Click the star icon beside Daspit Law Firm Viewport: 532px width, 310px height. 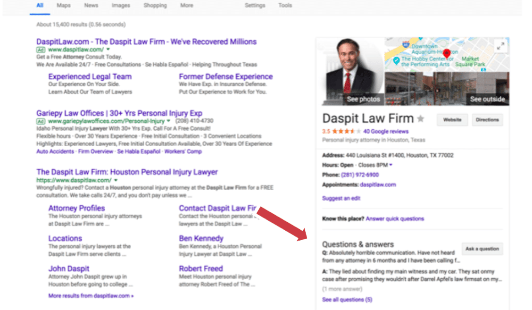[x=421, y=119]
